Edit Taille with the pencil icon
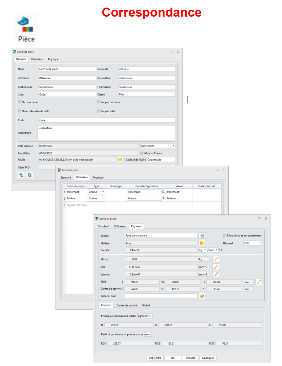Image resolution: width=282 pixels, height=366 pixels. [259, 282]
